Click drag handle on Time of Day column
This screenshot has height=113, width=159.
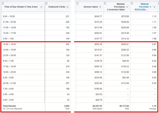(2, 3)
